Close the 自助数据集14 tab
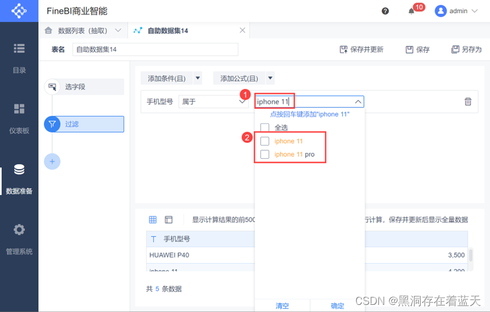Screen dimensions: 490x312 (x=242, y=30)
